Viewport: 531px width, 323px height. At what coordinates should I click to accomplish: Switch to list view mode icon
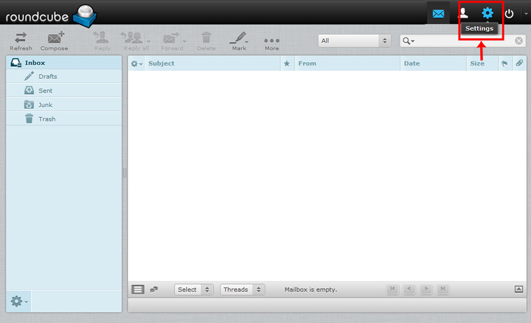138,290
